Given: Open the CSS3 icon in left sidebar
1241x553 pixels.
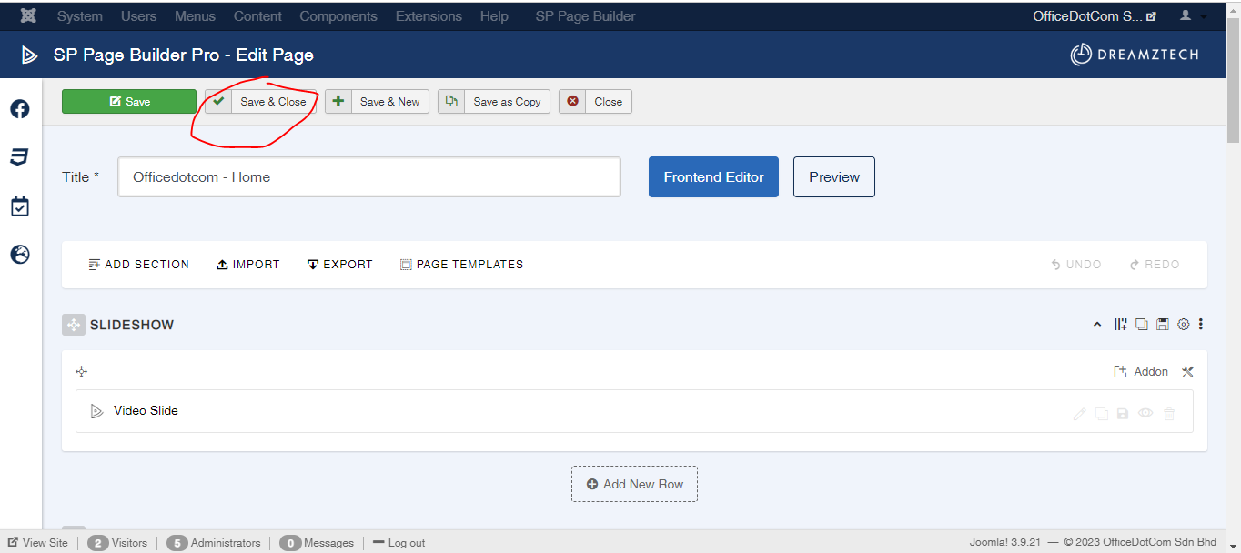Looking at the screenshot, I should coord(20,157).
